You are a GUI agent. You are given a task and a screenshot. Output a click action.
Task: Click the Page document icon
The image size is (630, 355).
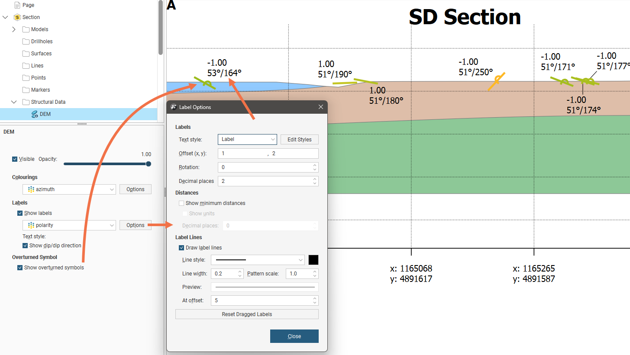pos(17,5)
